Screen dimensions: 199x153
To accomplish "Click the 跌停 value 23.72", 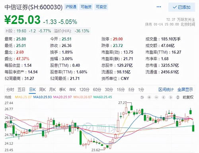I will [118, 46].
